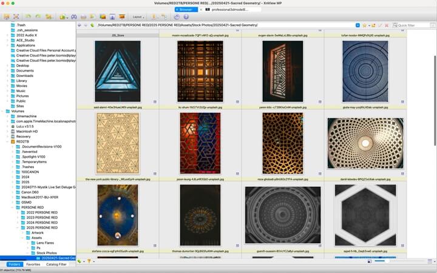Collapse the PERSONE RED folder

13,207
